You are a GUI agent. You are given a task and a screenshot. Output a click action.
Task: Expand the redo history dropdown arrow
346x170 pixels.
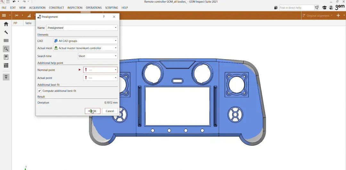pyautogui.click(x=28, y=2)
